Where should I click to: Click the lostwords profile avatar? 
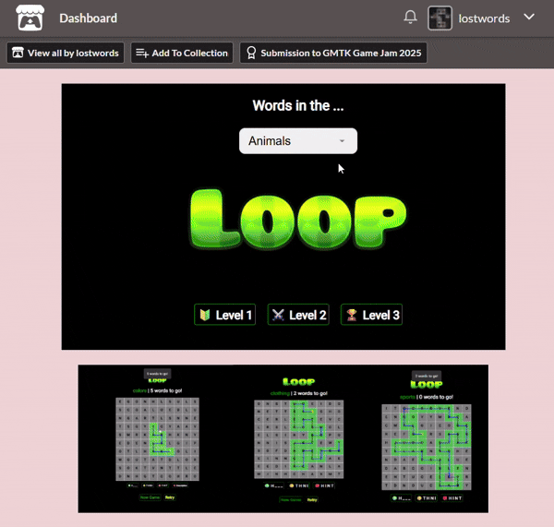[x=440, y=18]
